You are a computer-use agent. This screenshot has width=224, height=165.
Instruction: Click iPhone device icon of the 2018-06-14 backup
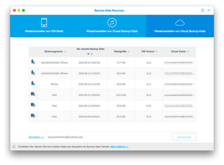33,62
